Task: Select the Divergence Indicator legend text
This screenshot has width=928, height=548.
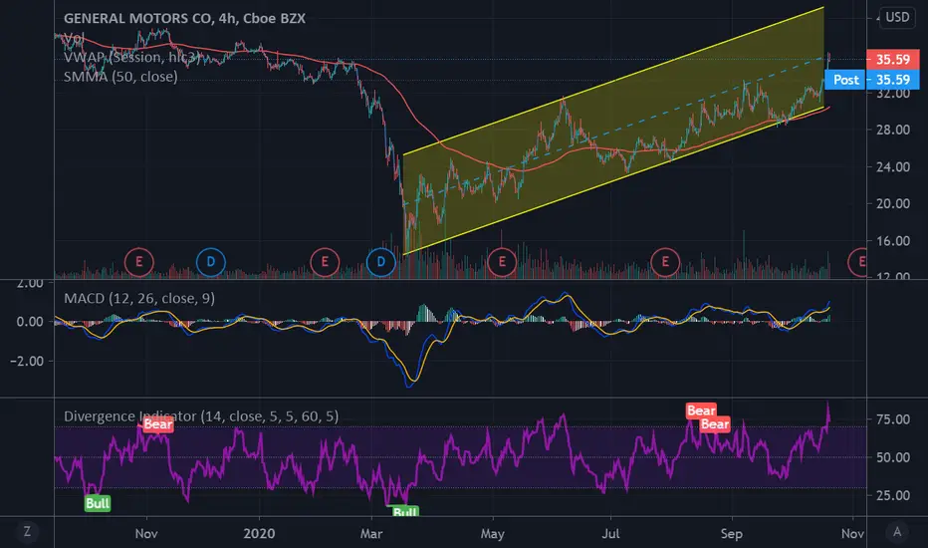Action: coord(201,415)
